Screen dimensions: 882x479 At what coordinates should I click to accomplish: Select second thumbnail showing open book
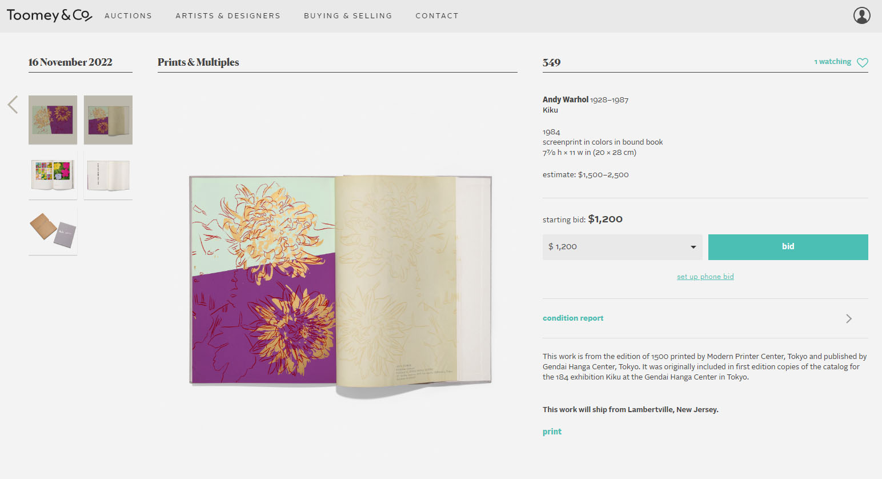coord(108,119)
